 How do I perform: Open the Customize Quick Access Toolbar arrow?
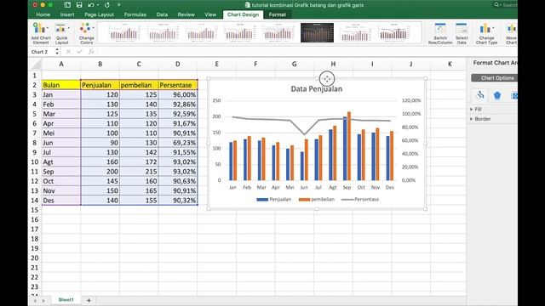(x=119, y=5)
